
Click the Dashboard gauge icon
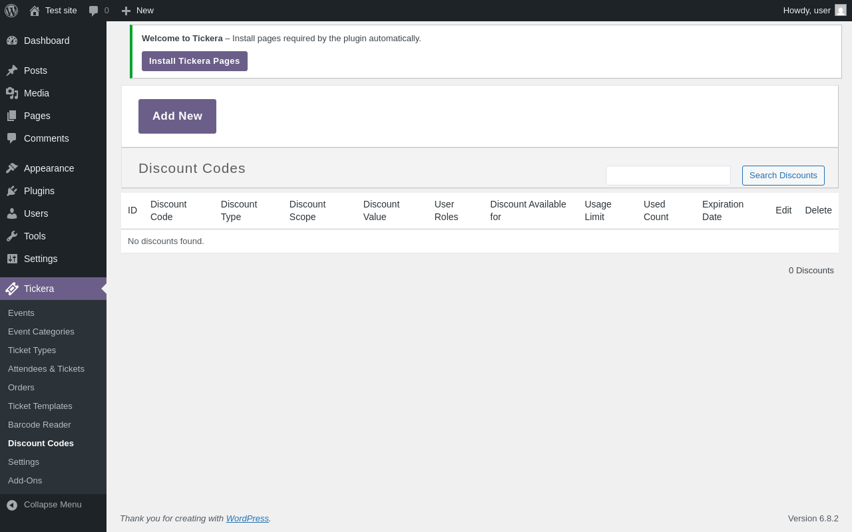click(x=12, y=41)
